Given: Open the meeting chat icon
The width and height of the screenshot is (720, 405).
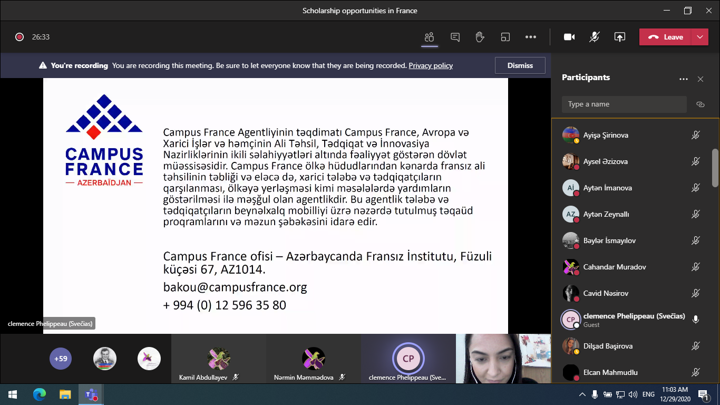Looking at the screenshot, I should (x=455, y=37).
